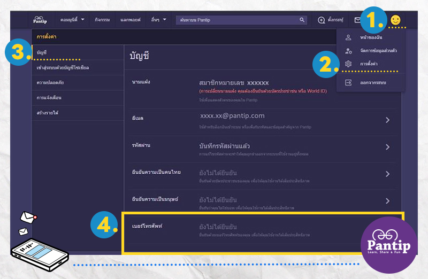Open the messages envelope icon
Image resolution: width=428 pixels, height=279 pixels.
pos(357,20)
